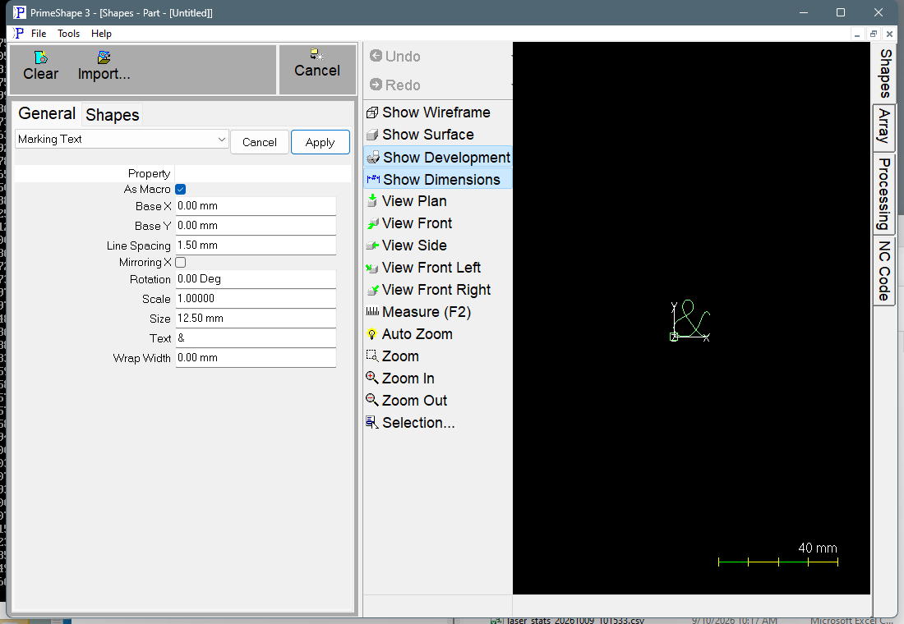Open the Help menu
Screen dimensions: 904x624
point(101,34)
